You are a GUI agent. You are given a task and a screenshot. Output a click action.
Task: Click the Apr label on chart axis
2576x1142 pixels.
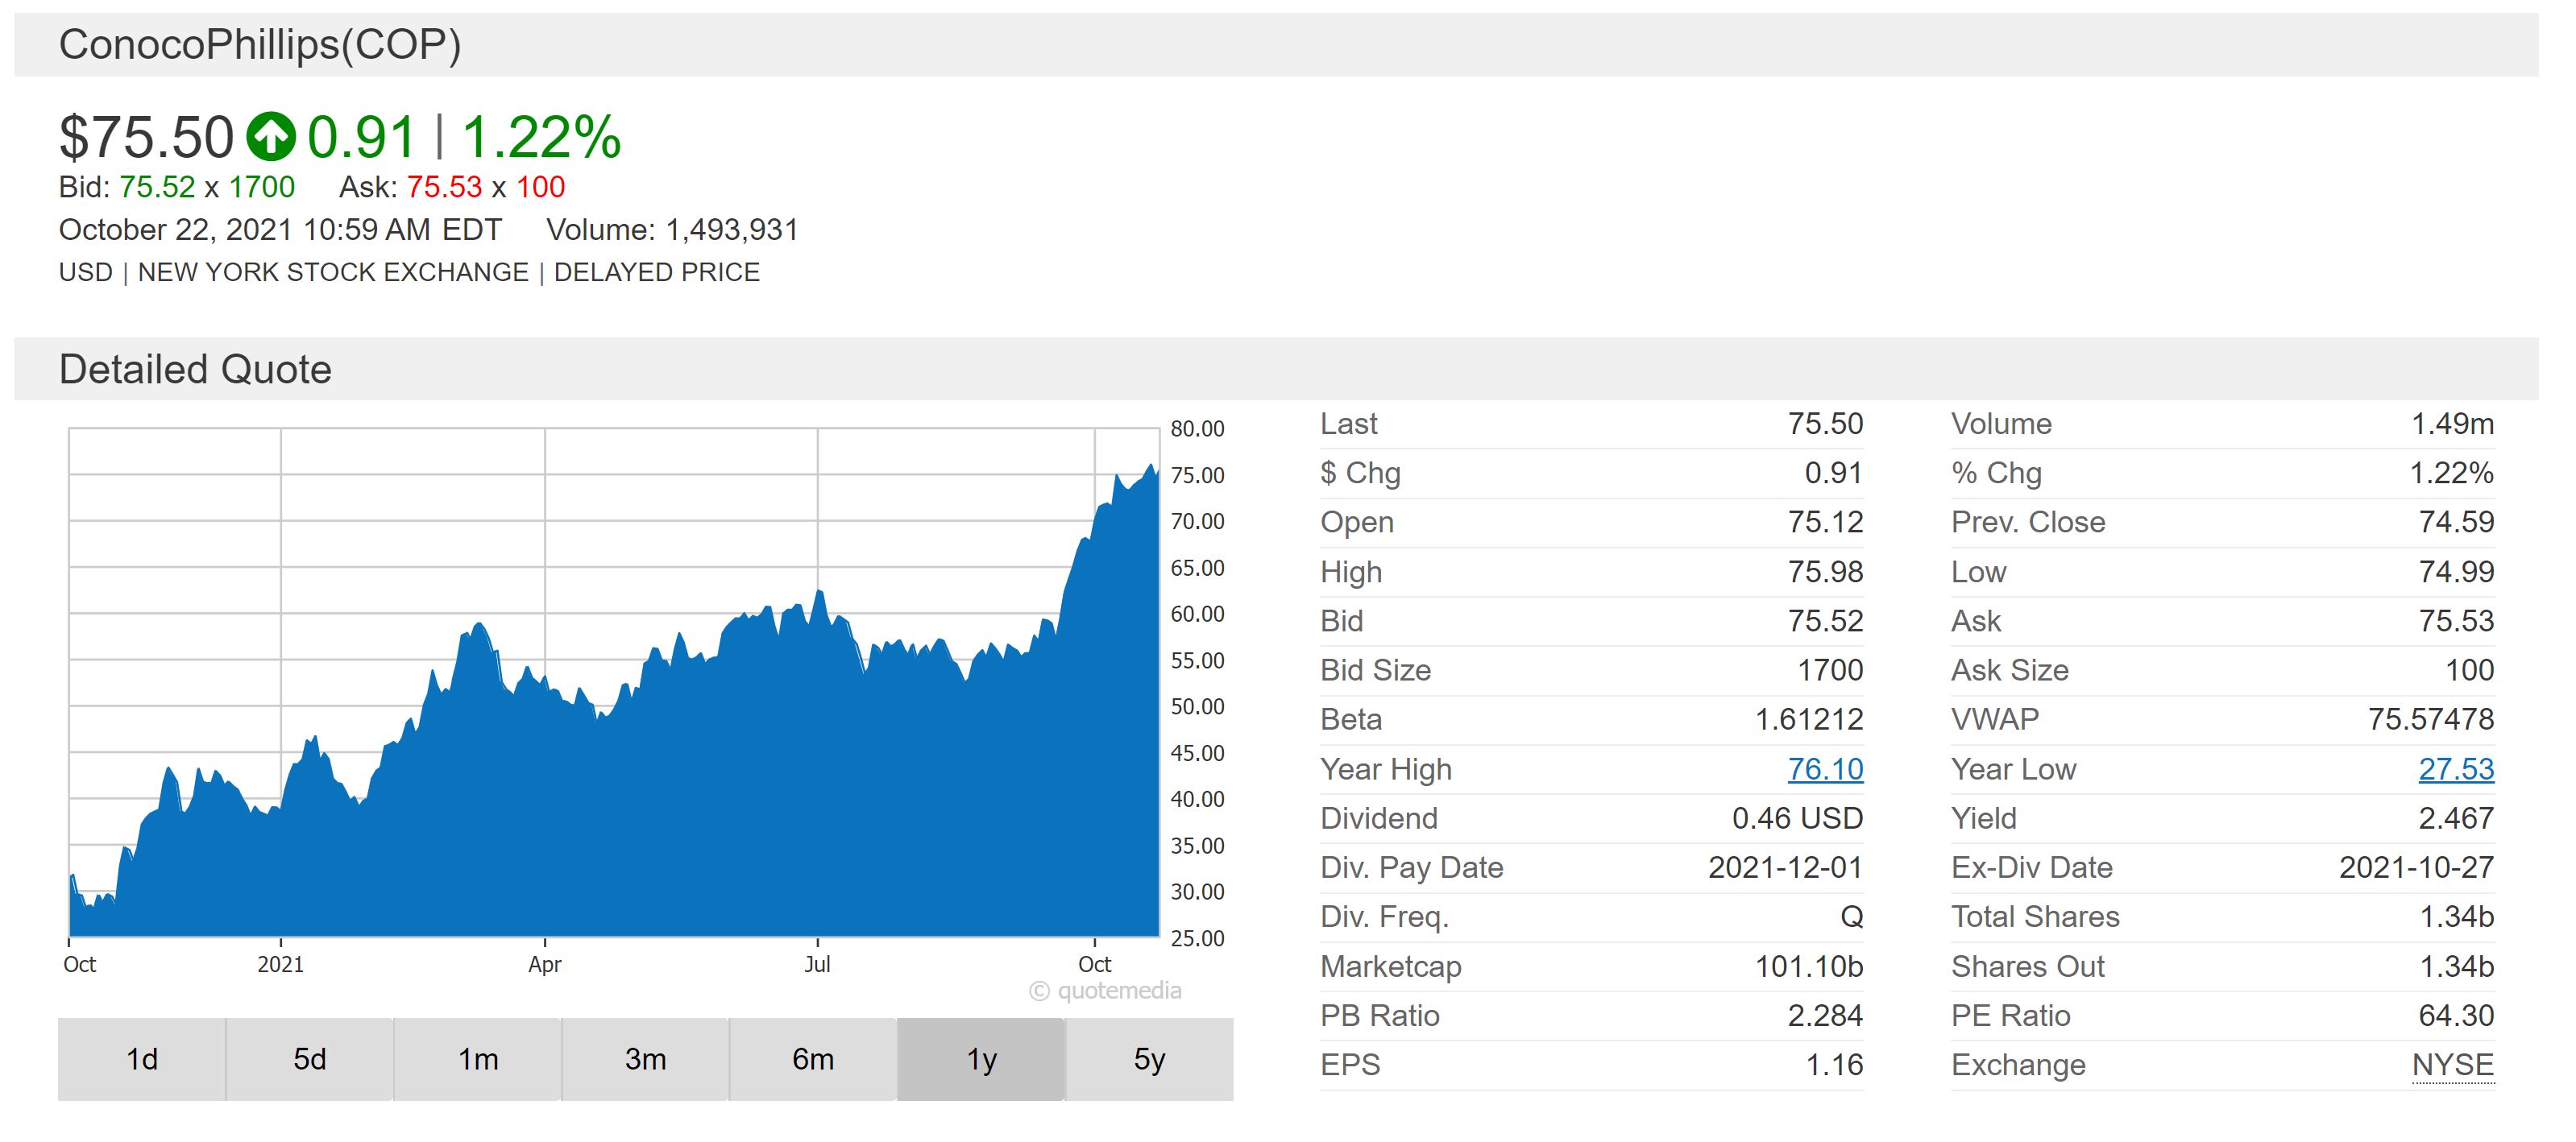(545, 964)
